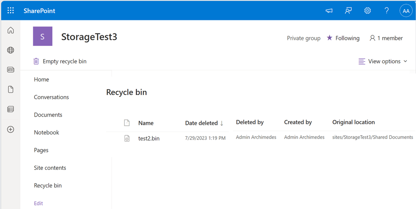Sort by the Name column header
Viewport: 416px width, 209px height.
tap(146, 123)
